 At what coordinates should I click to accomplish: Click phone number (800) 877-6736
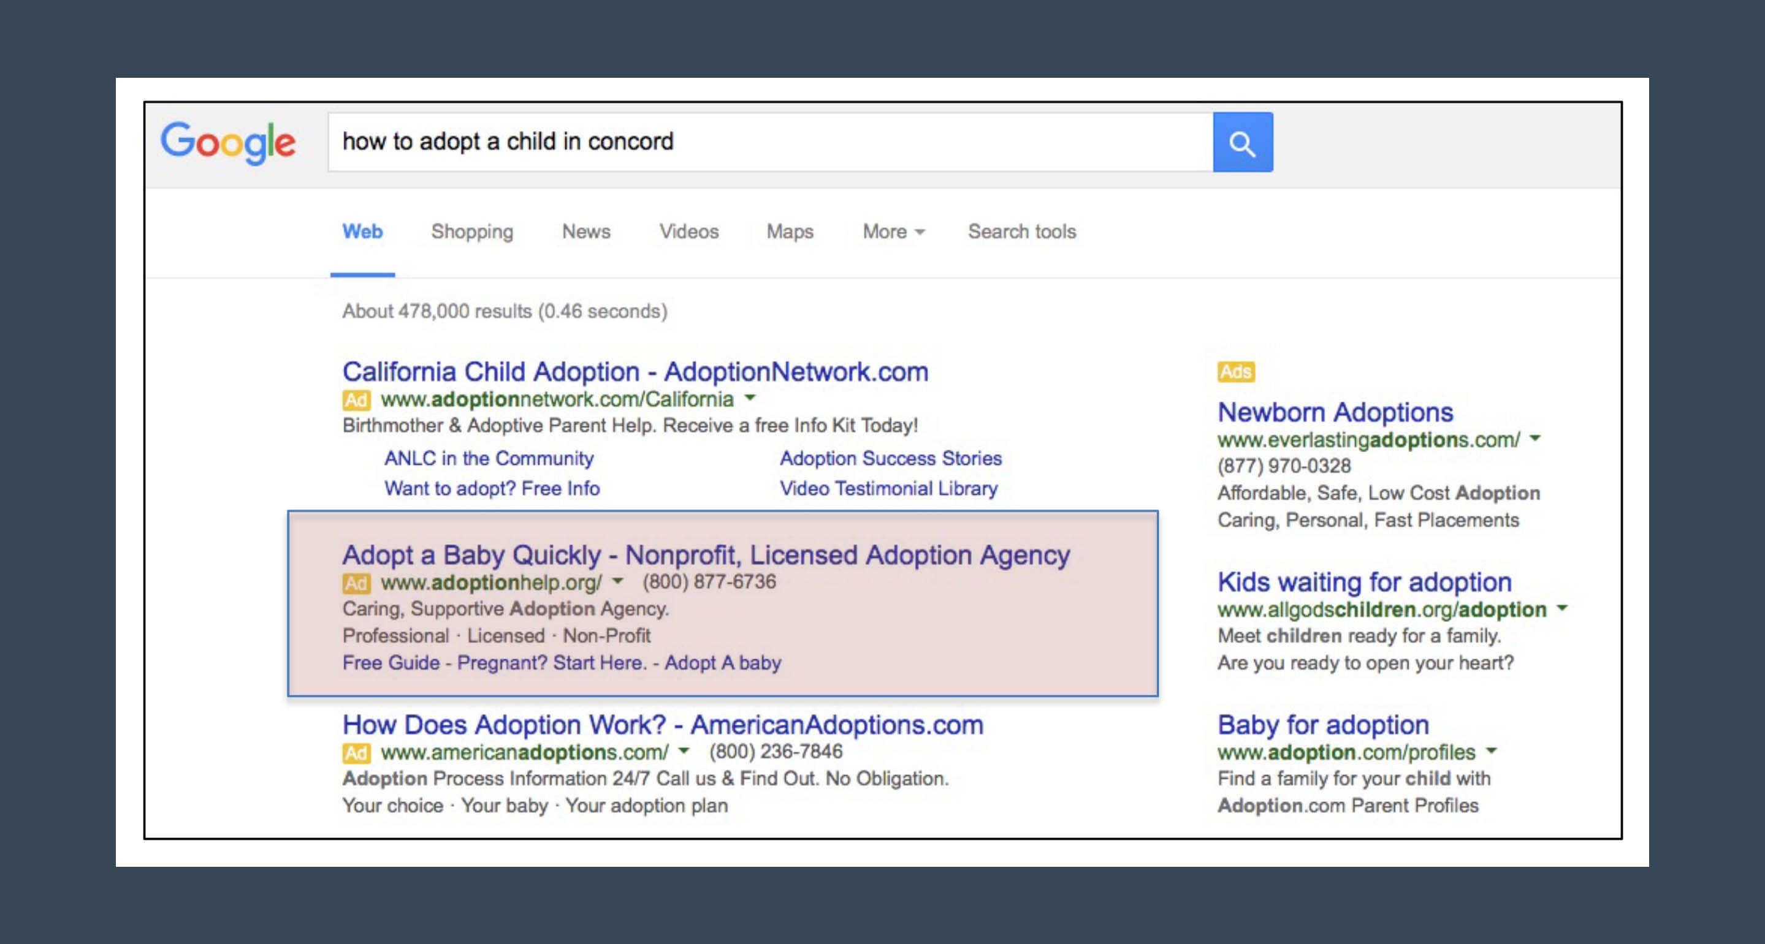click(709, 581)
